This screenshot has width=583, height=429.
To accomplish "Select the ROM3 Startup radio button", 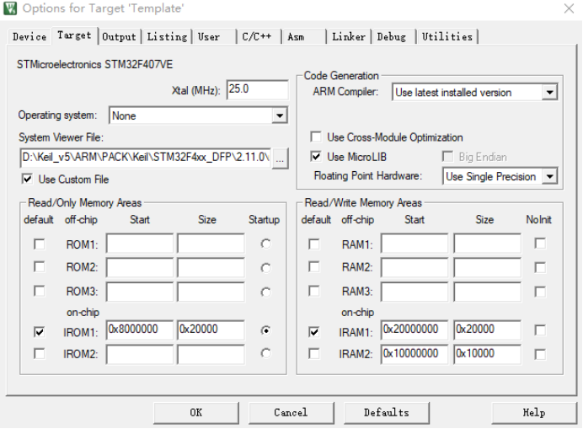I will point(265,292).
